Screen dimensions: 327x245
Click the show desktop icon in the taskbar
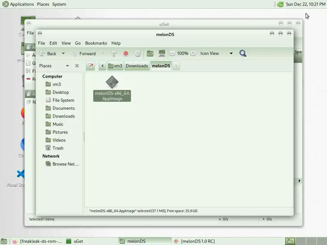[4, 241]
